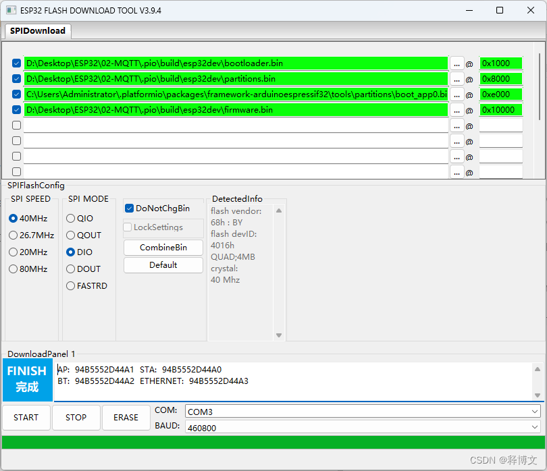The width and height of the screenshot is (547, 471).
Task: Browse for a file in the partitions.bin row
Action: [x=457, y=78]
